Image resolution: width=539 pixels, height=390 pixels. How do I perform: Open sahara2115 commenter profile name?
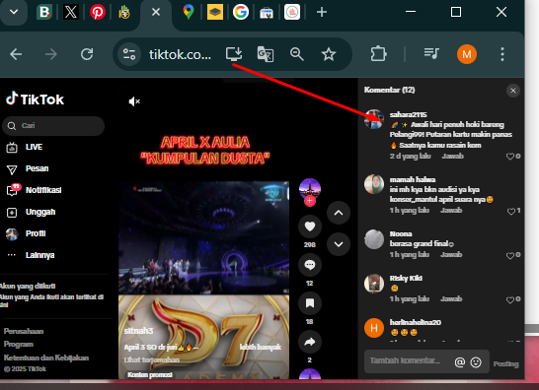(x=408, y=114)
